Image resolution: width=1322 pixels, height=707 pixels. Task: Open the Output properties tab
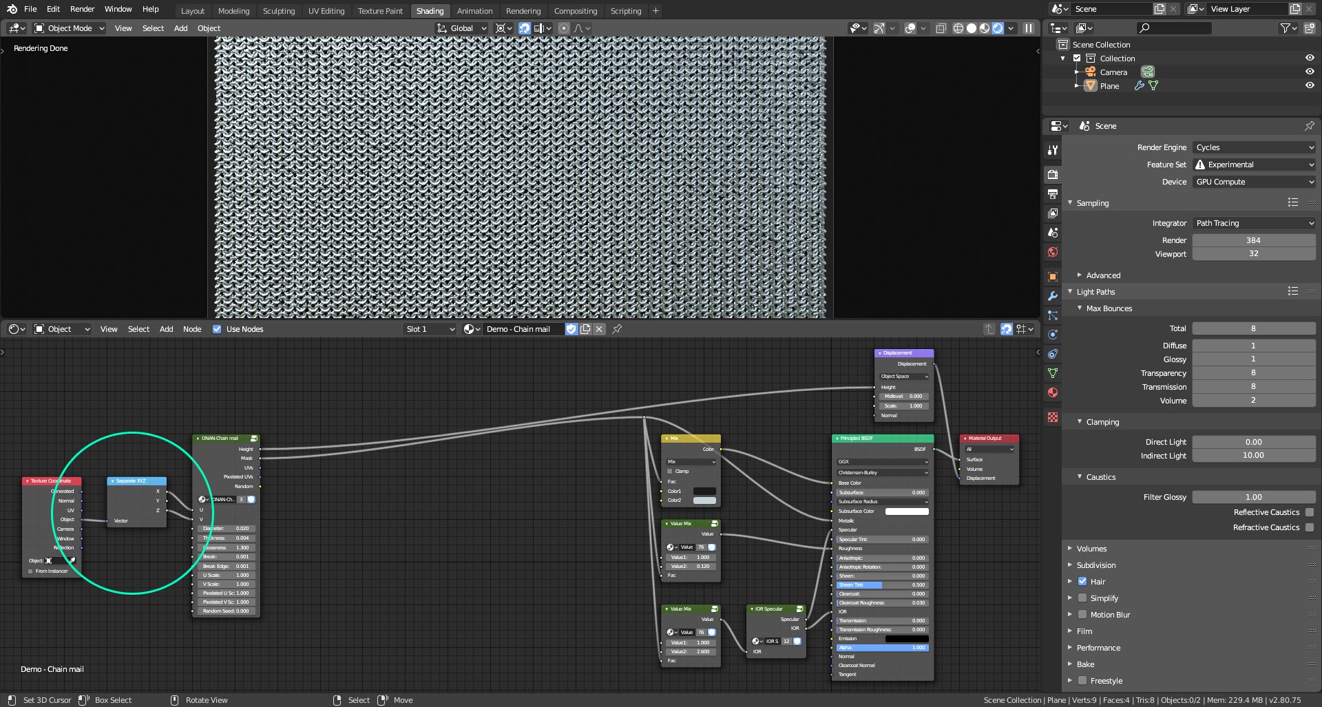[1053, 194]
